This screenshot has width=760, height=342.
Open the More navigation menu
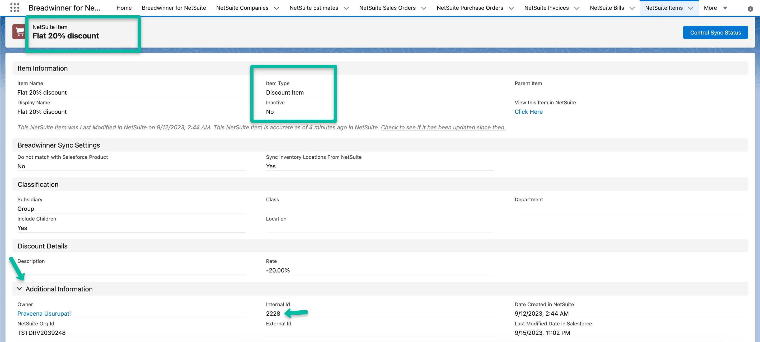715,8
